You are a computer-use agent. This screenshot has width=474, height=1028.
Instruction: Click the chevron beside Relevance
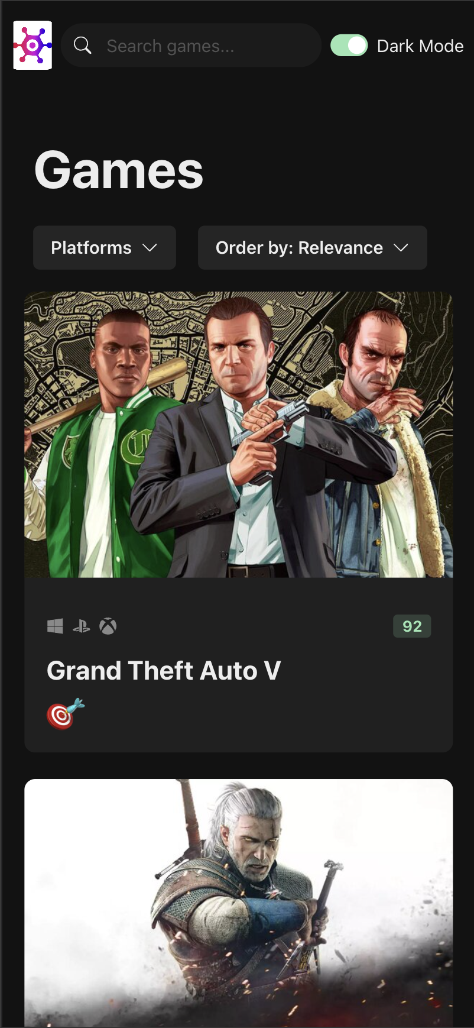pyautogui.click(x=401, y=248)
